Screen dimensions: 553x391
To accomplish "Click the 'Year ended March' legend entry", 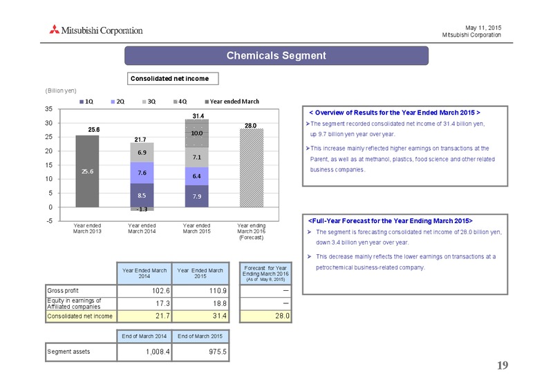I will (x=232, y=102).
